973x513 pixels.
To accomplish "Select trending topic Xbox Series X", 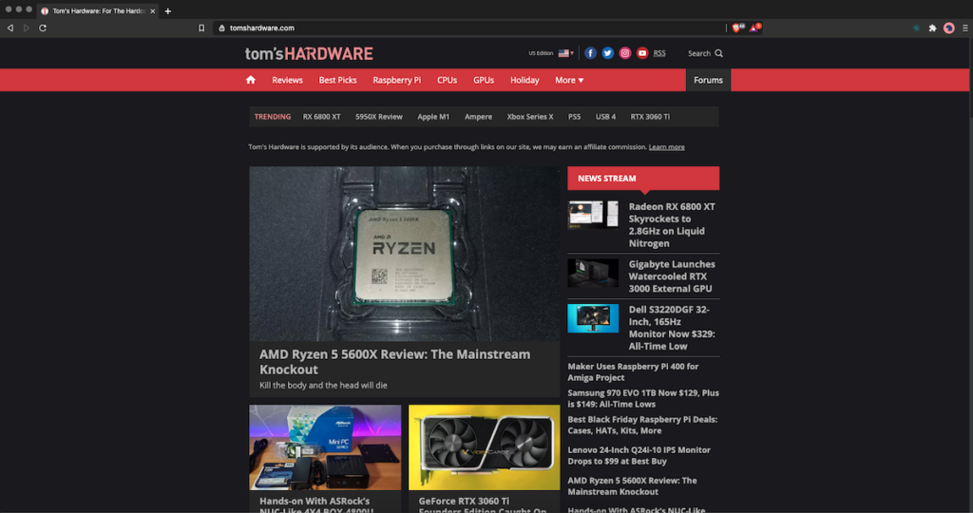I will pyautogui.click(x=530, y=117).
